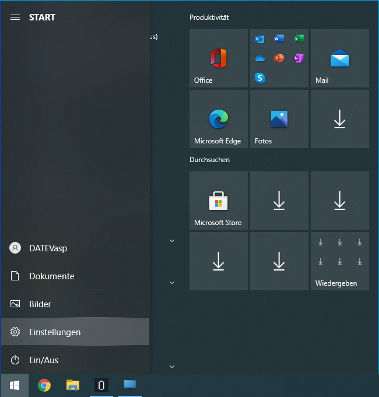The width and height of the screenshot is (379, 397).
Task: Launch PowerPoint from the Office apps tile
Action: [279, 58]
